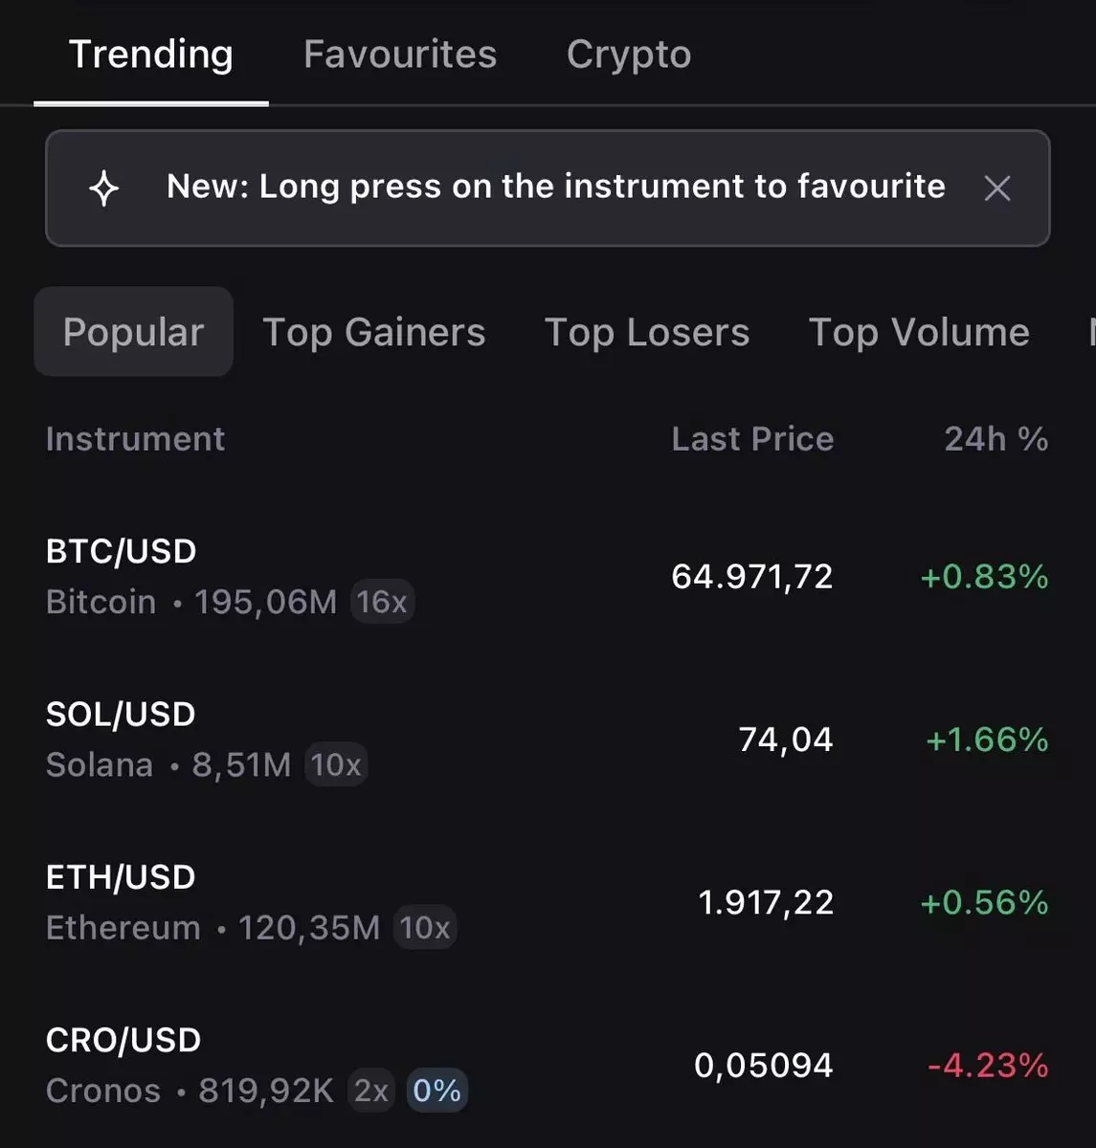Tap the 10x leverage badge on Solana

pyautogui.click(x=336, y=764)
